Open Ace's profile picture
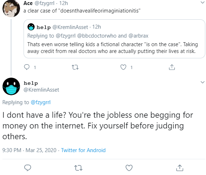The height and width of the screenshot is (175, 206). (11, 9)
